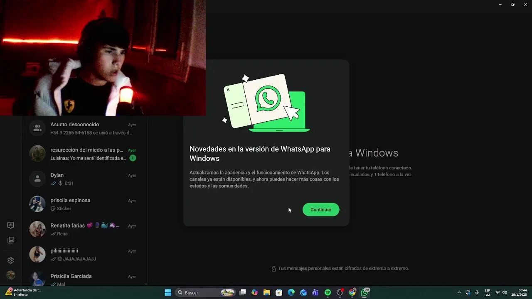Click ESP LAA language indicator
Screen dimensions: 532x299
pyautogui.click(x=487, y=293)
